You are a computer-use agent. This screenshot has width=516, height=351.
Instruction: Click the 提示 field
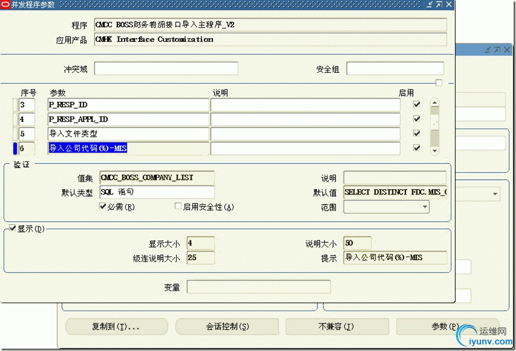pos(395,258)
